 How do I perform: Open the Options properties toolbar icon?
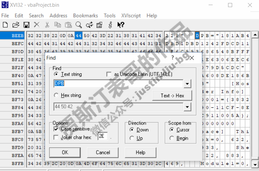pyautogui.click(x=99, y=25)
